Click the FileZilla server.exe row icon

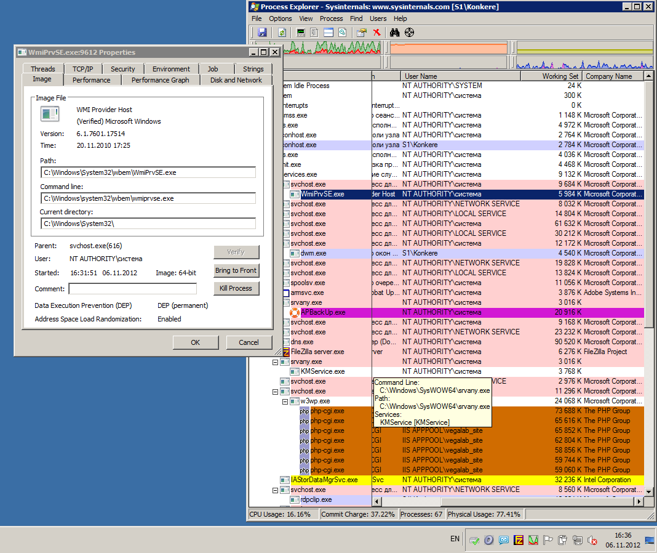(286, 352)
